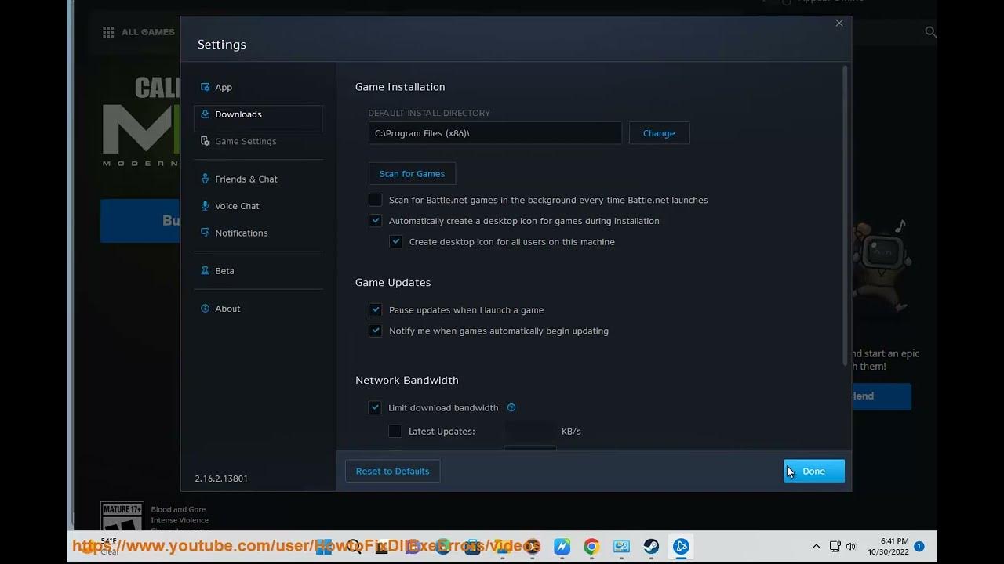This screenshot has width=1004, height=564.
Task: Toggle Notify me when games begin updating
Action: point(376,331)
